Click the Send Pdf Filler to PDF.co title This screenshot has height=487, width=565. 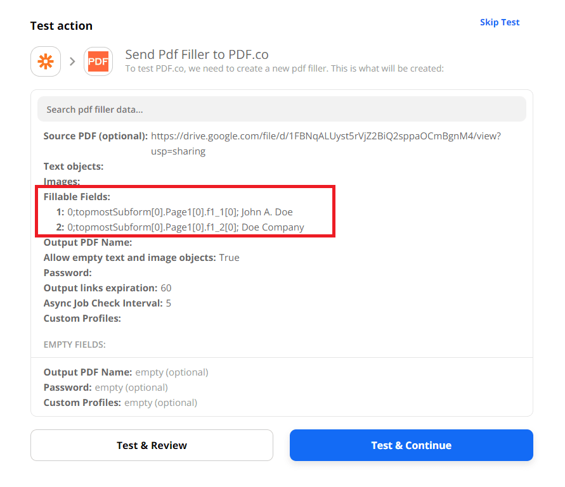click(197, 55)
